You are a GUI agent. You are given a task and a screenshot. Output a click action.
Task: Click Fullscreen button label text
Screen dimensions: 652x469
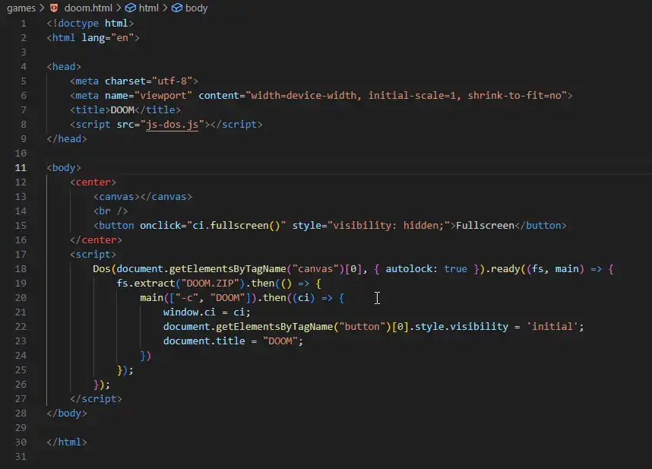click(486, 225)
